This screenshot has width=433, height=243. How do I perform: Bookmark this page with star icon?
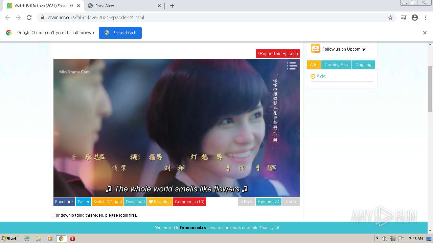pyautogui.click(x=390, y=18)
